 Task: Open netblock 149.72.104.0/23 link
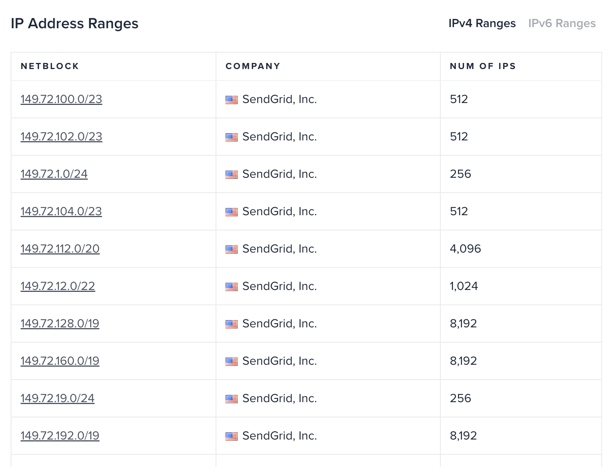pyautogui.click(x=61, y=211)
